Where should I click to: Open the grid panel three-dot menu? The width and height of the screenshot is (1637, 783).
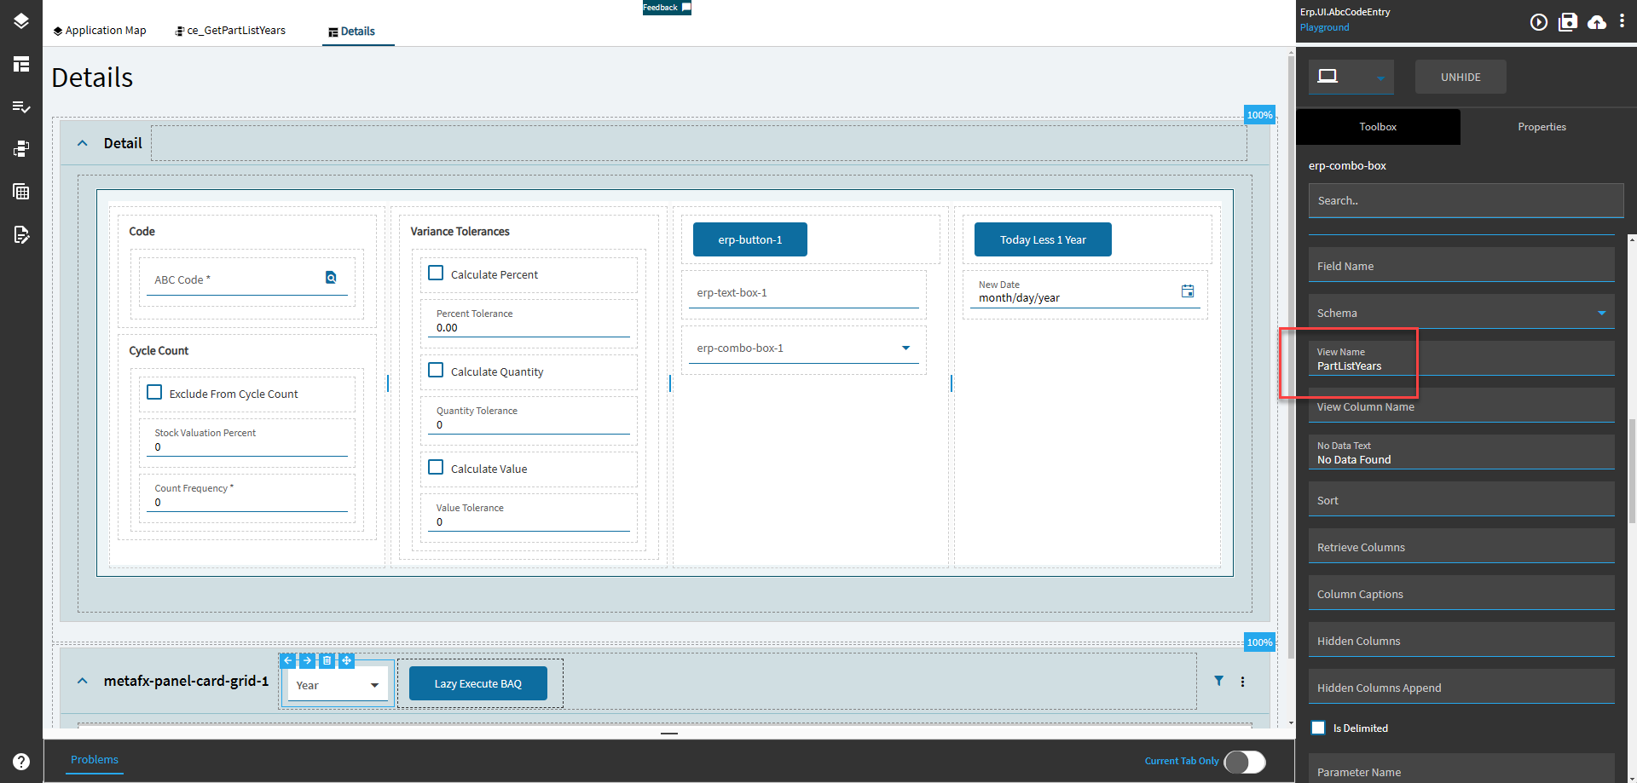coord(1242,682)
